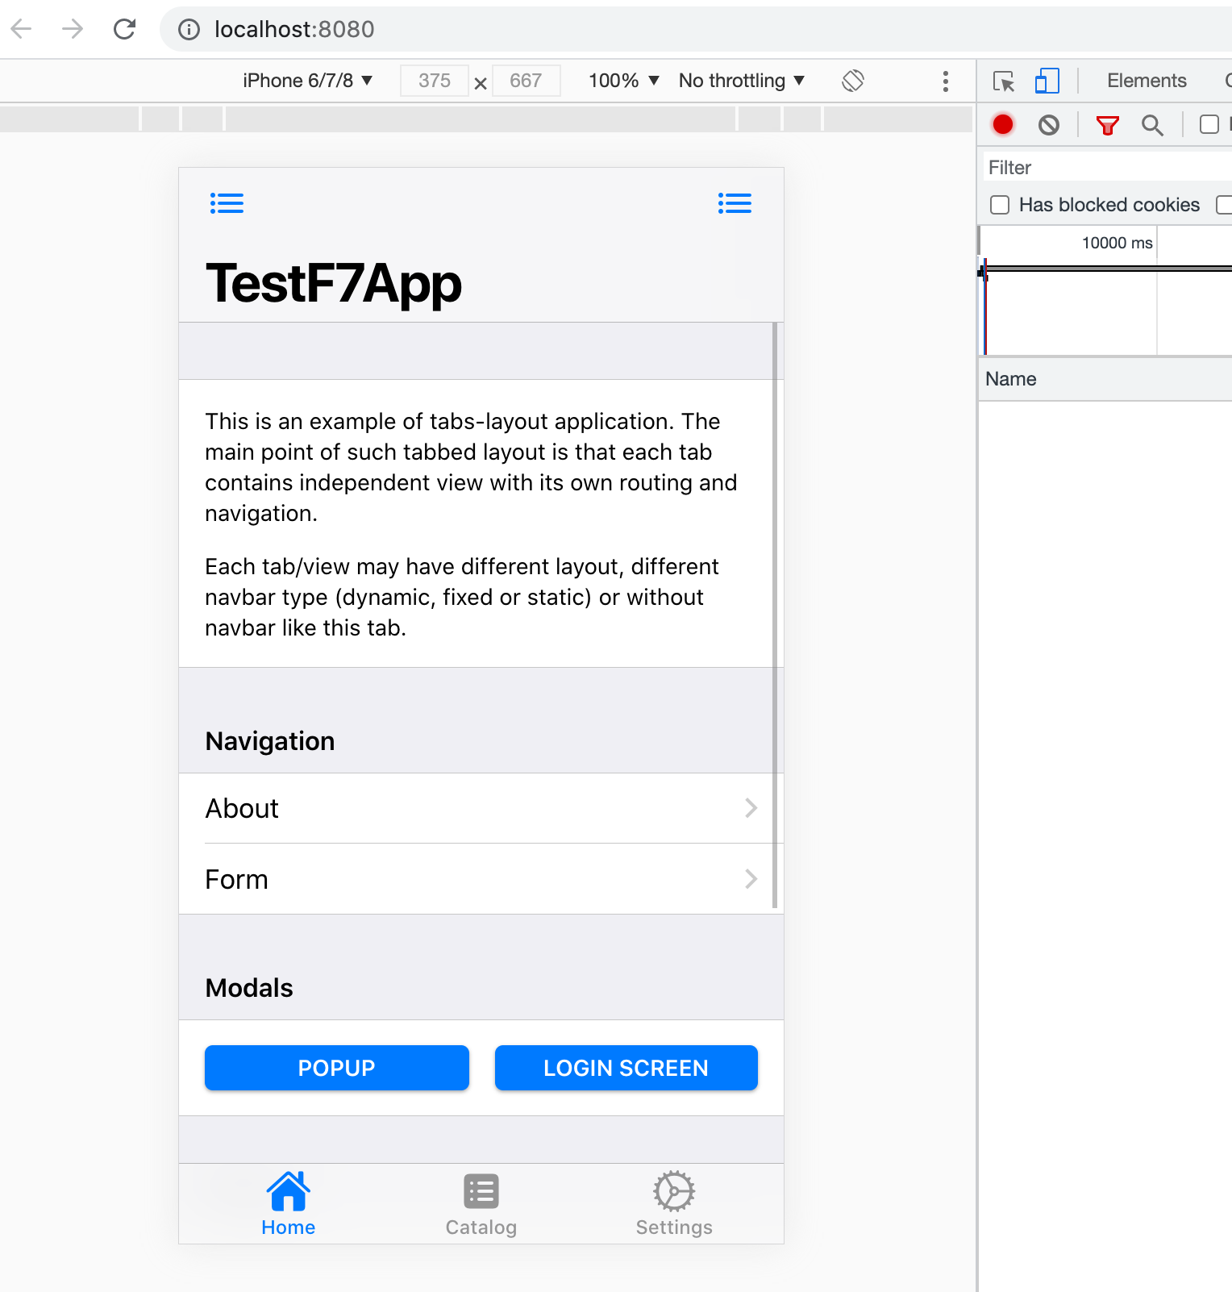
Task: Activate the inspect element picker icon
Action: pyautogui.click(x=1004, y=81)
